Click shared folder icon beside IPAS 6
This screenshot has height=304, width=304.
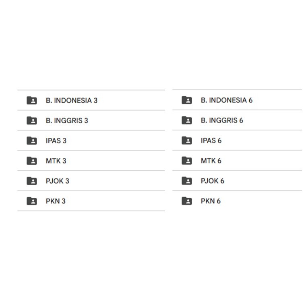tap(187, 141)
